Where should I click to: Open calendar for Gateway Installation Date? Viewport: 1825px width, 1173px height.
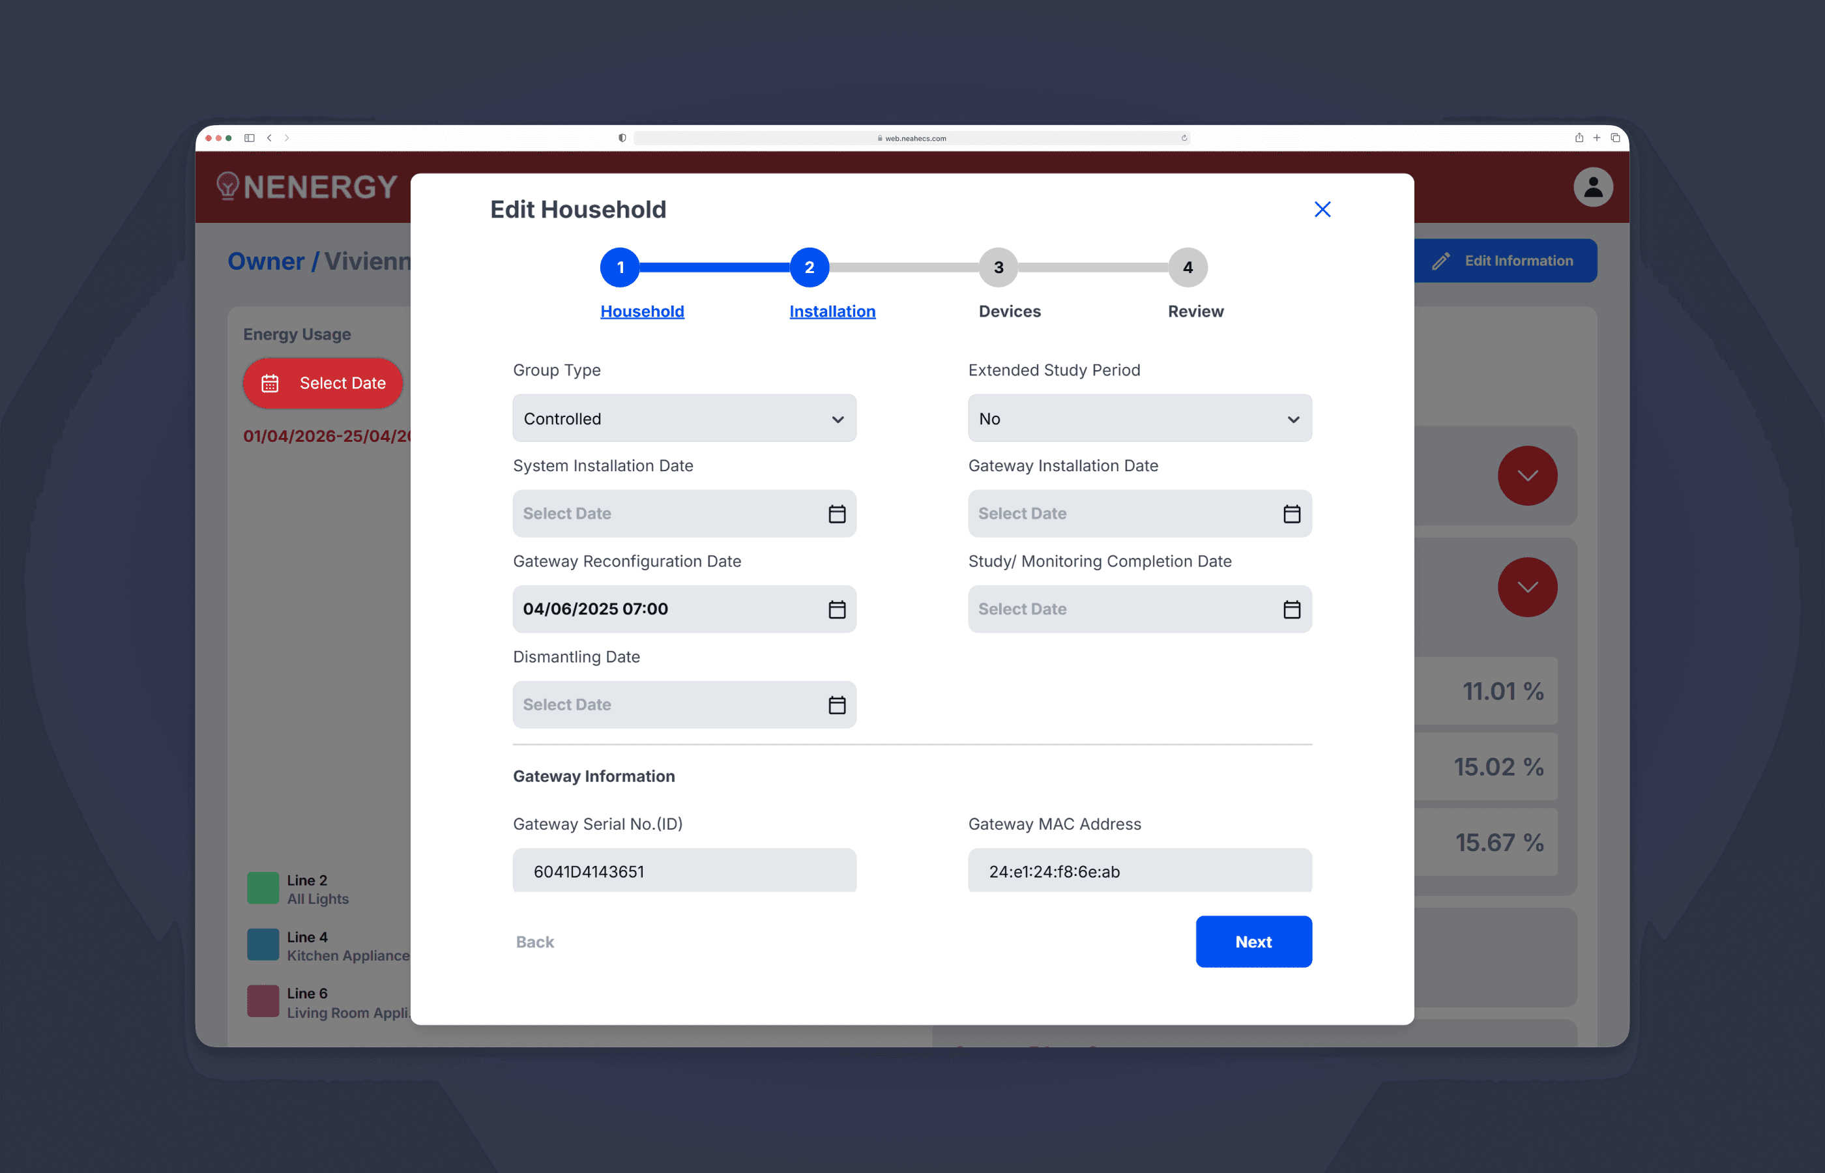coord(1292,514)
